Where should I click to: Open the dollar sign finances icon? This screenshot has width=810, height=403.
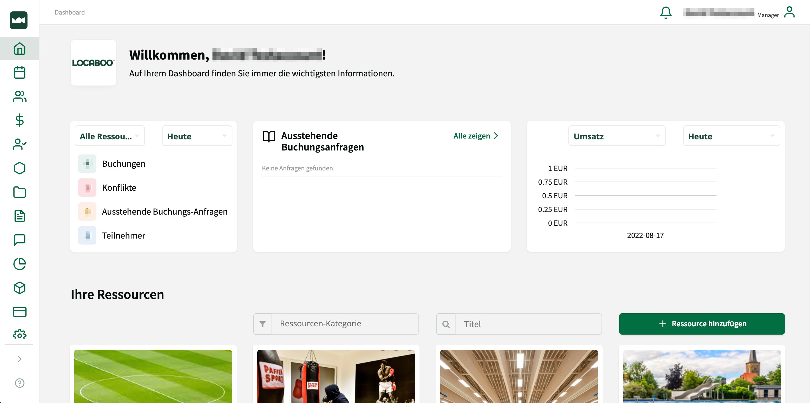coord(19,120)
